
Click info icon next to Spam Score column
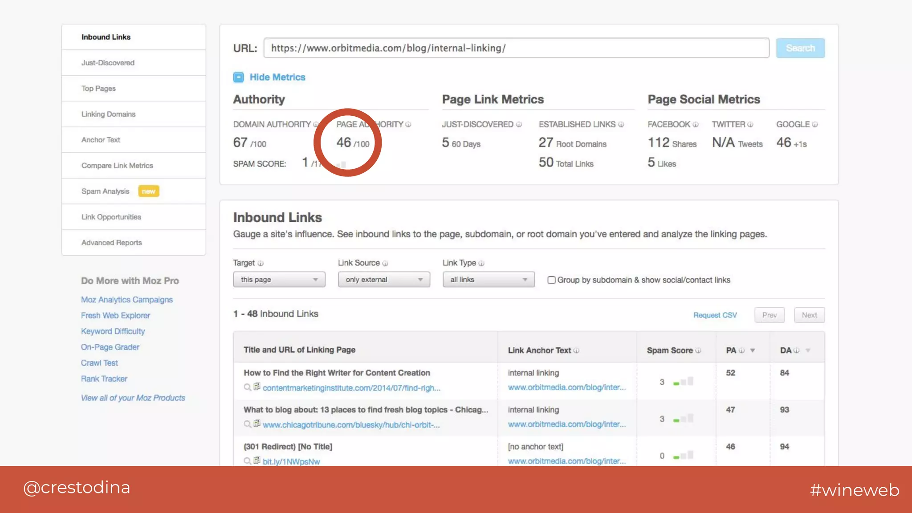tap(698, 350)
